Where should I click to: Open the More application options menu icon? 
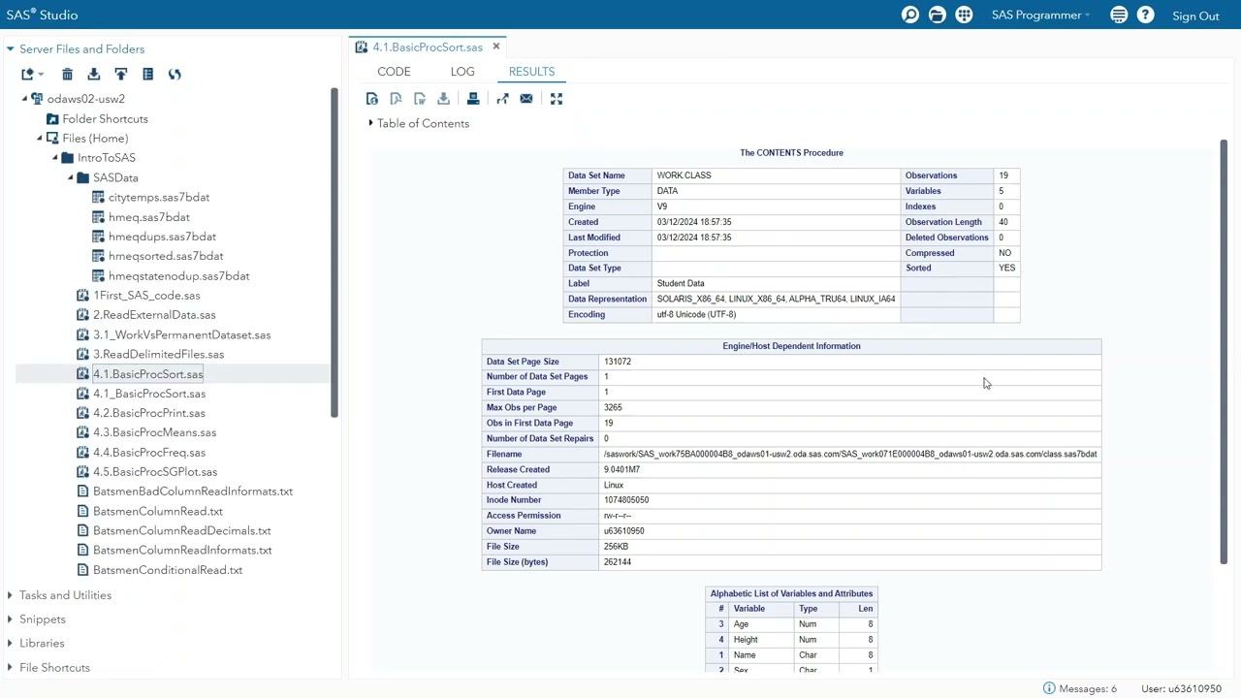coord(1119,15)
